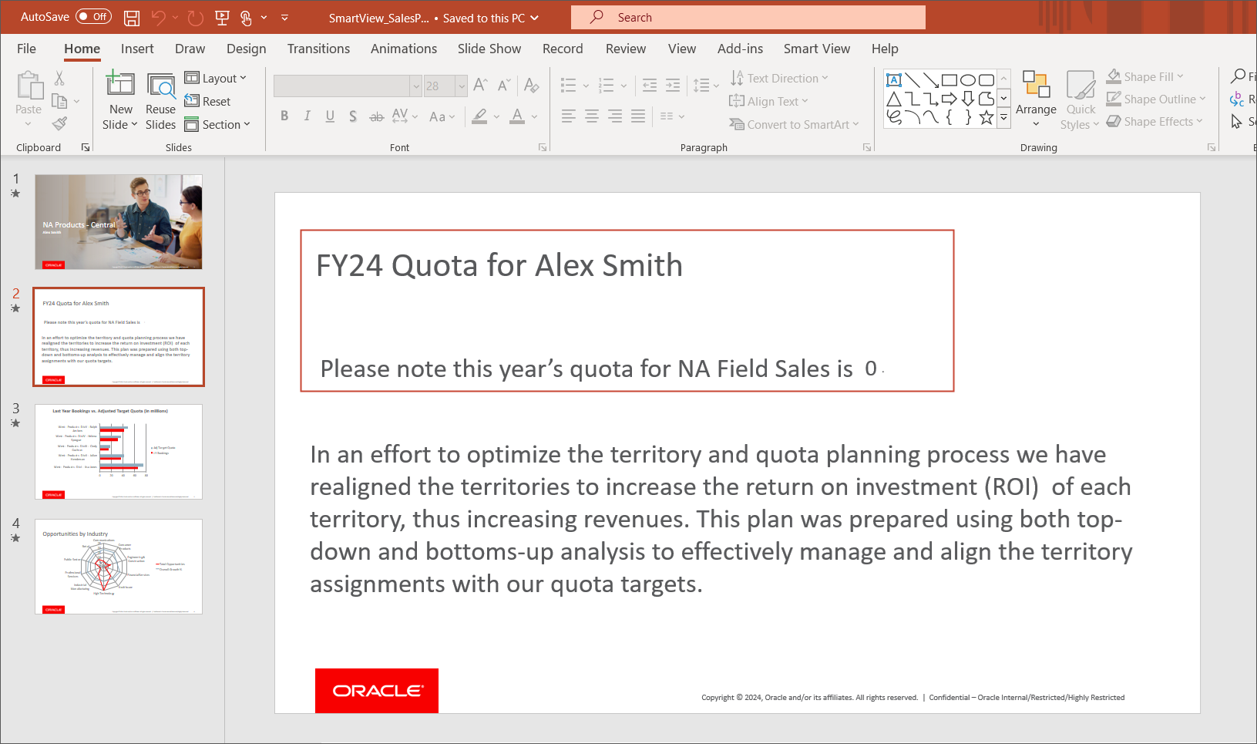Open font name dropdown arrow
This screenshot has width=1257, height=744.
click(x=415, y=86)
